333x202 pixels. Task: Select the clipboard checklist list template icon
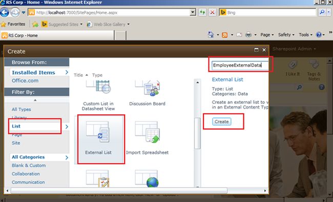pyautogui.click(x=98, y=179)
